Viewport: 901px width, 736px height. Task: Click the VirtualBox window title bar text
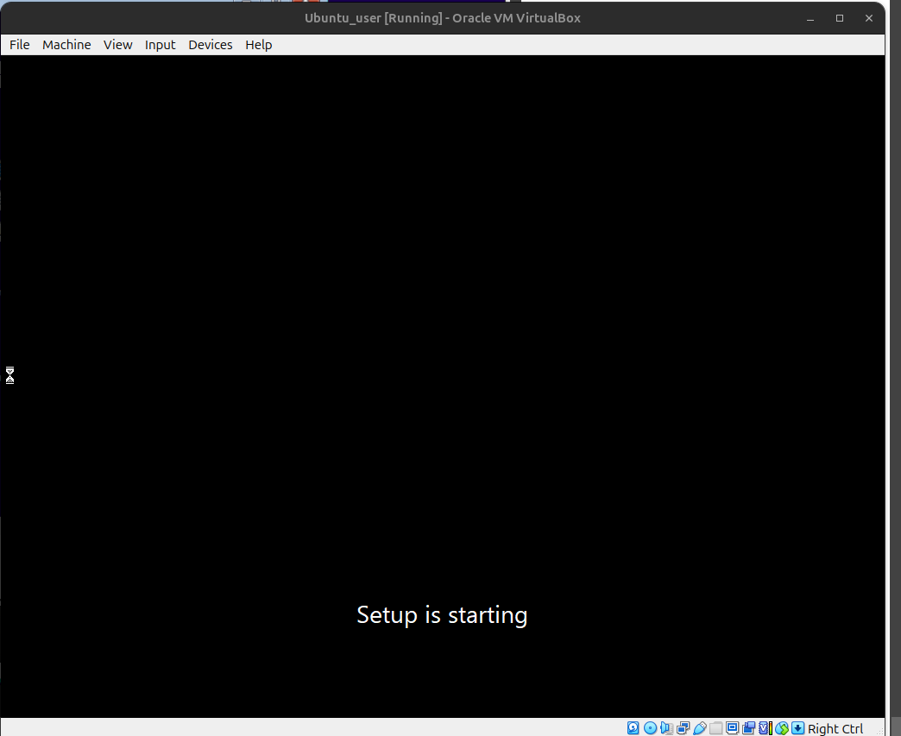click(x=443, y=18)
